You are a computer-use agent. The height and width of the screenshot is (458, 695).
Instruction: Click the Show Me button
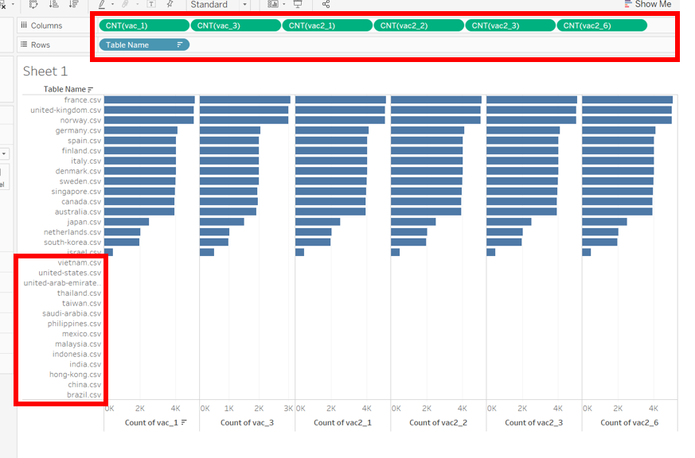pyautogui.click(x=647, y=4)
